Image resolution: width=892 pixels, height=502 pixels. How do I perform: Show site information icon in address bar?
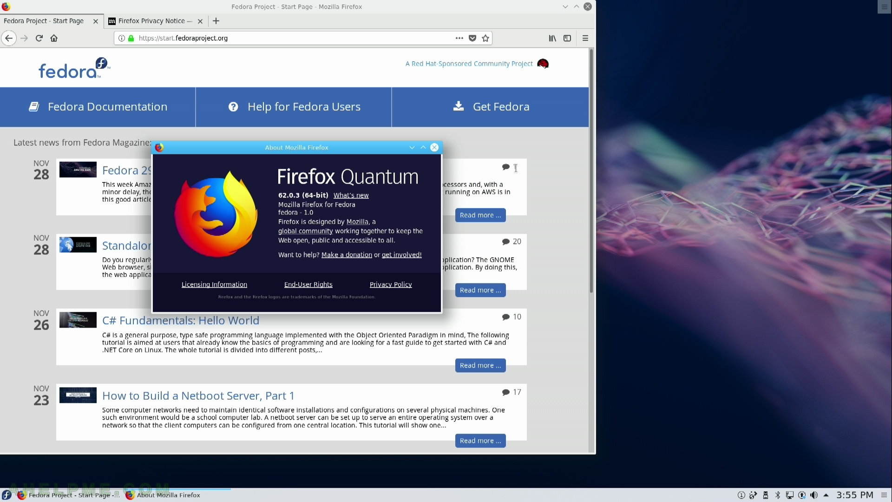tap(121, 38)
